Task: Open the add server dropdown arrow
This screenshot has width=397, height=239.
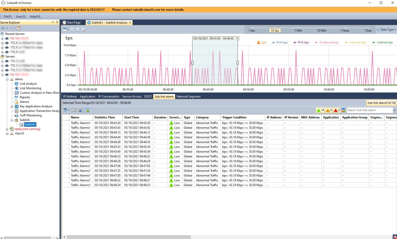Action: (x=7, y=28)
